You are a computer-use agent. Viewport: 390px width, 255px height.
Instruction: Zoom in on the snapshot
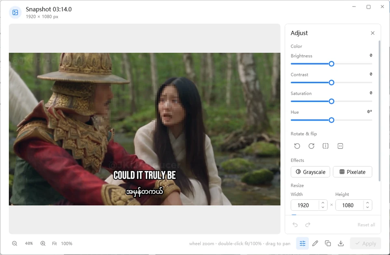43,244
